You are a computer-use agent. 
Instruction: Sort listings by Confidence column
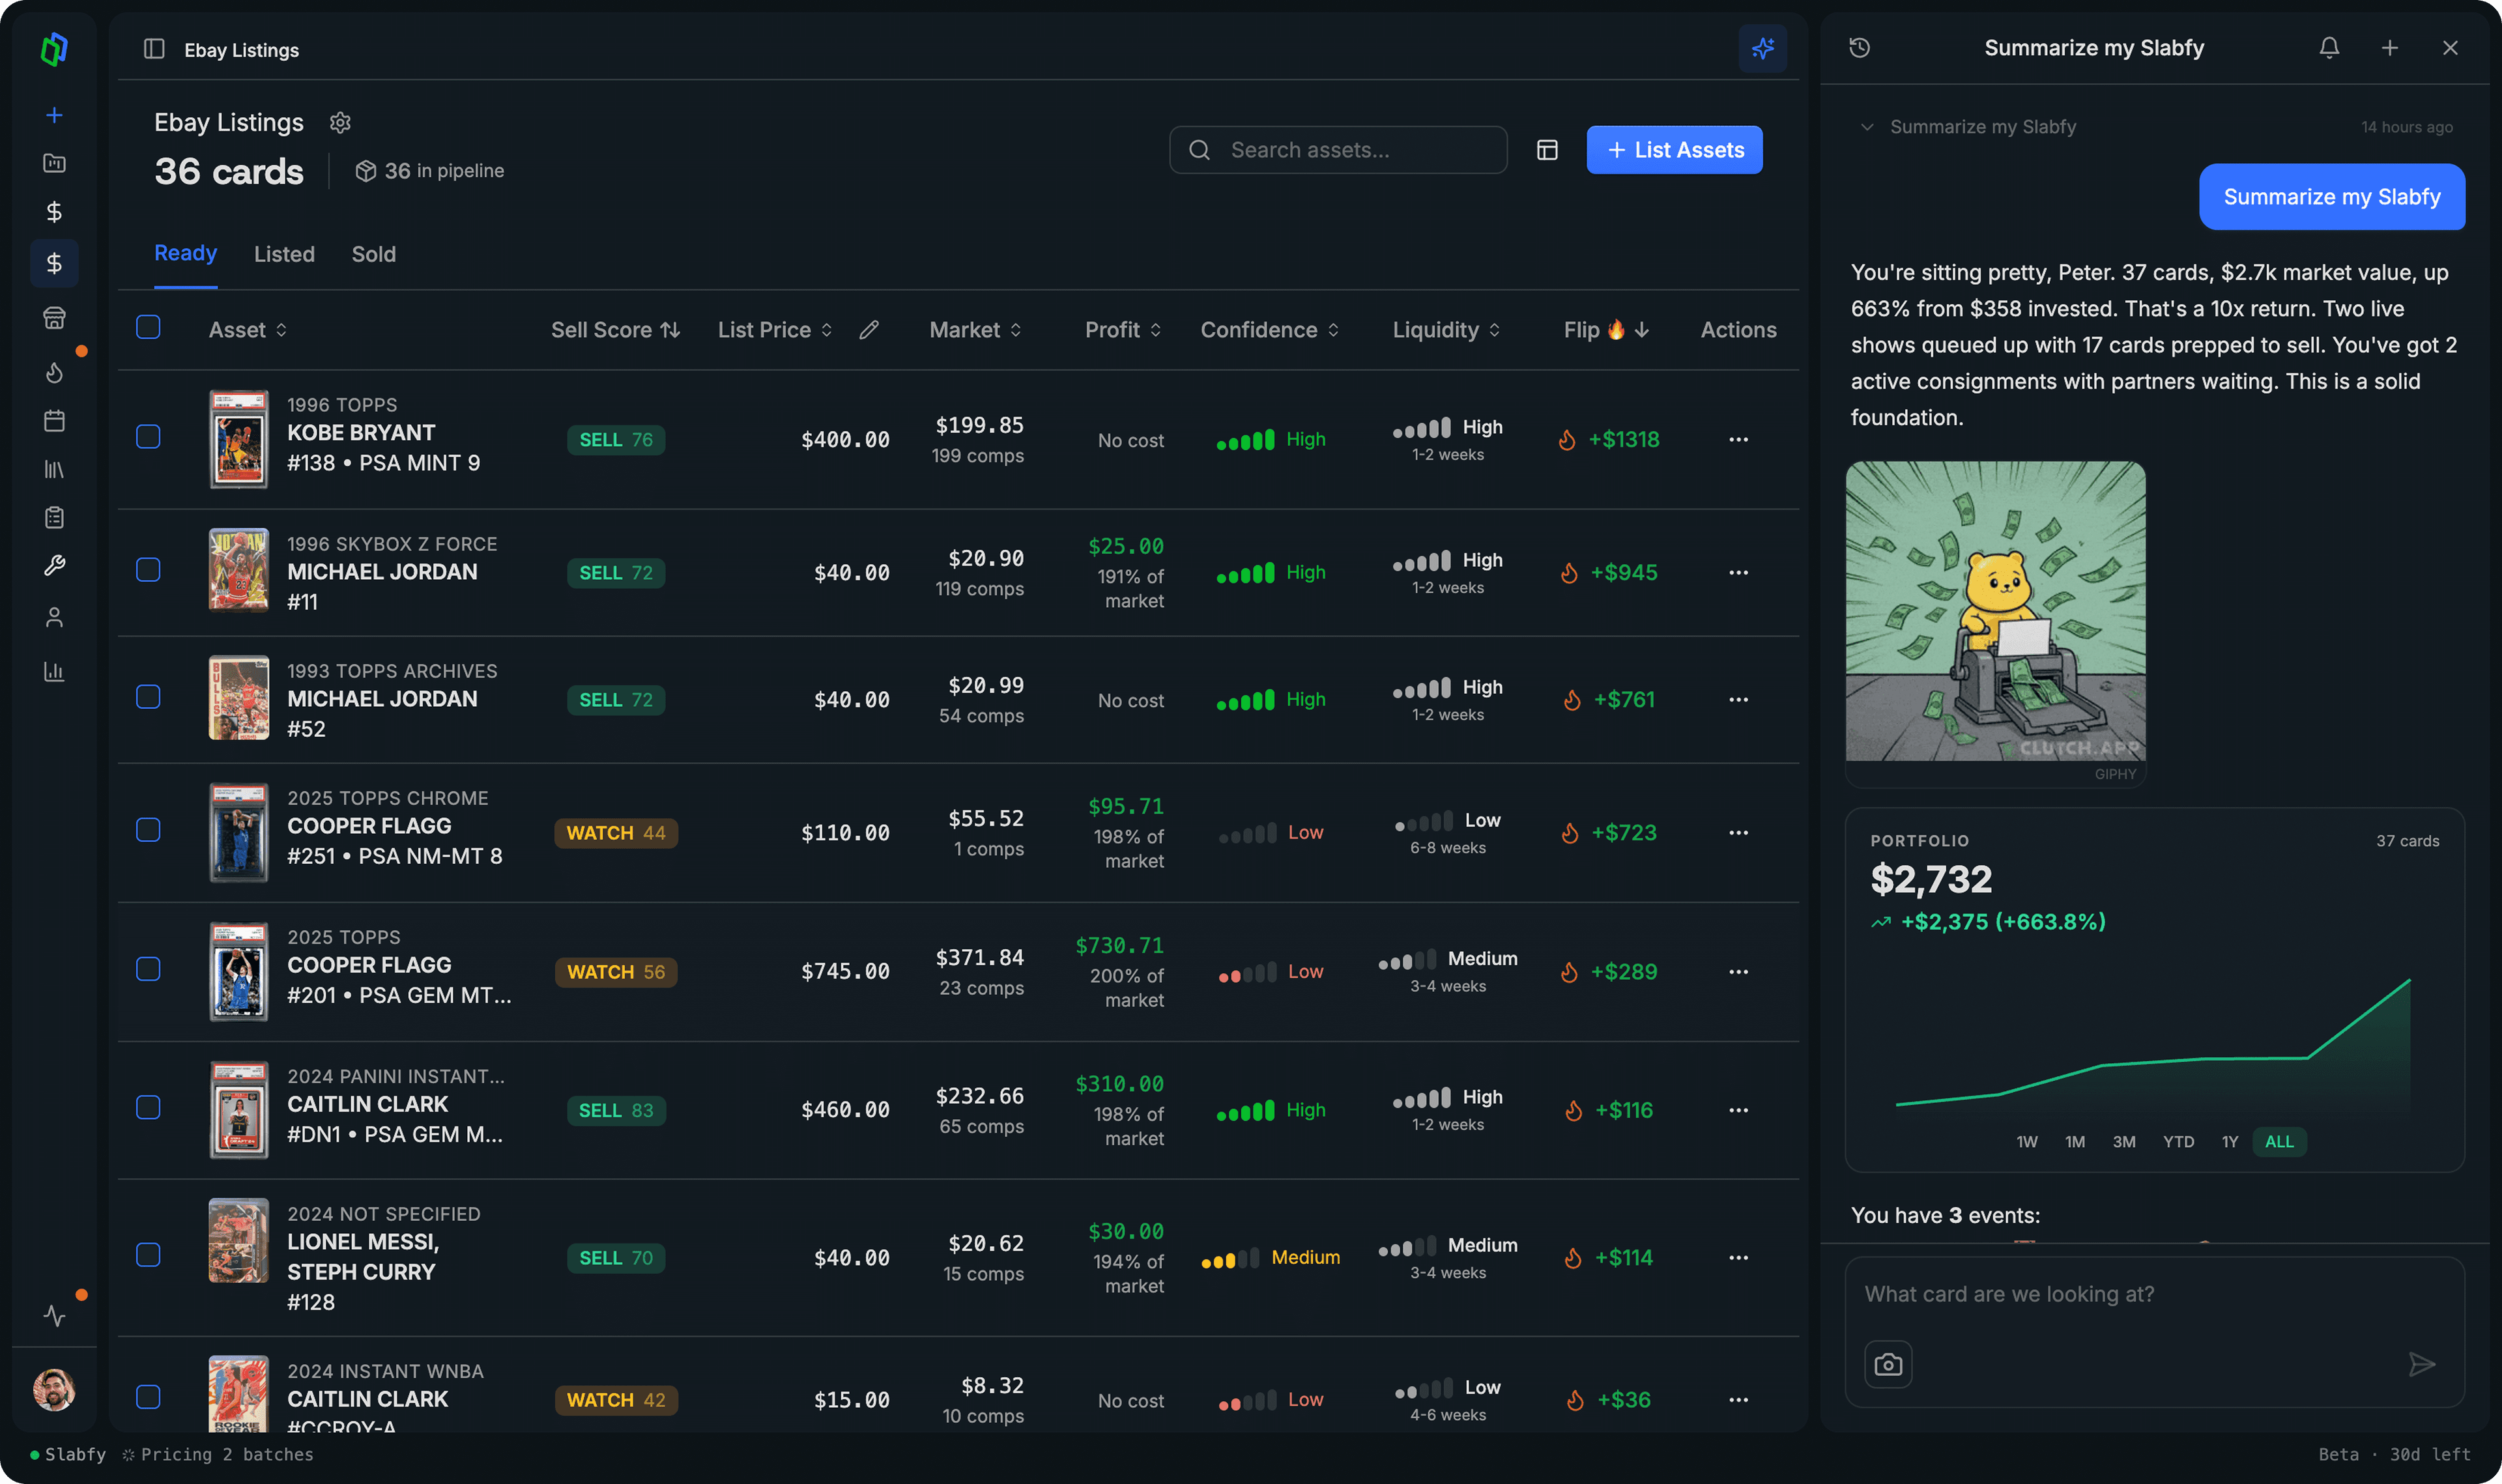point(1267,329)
